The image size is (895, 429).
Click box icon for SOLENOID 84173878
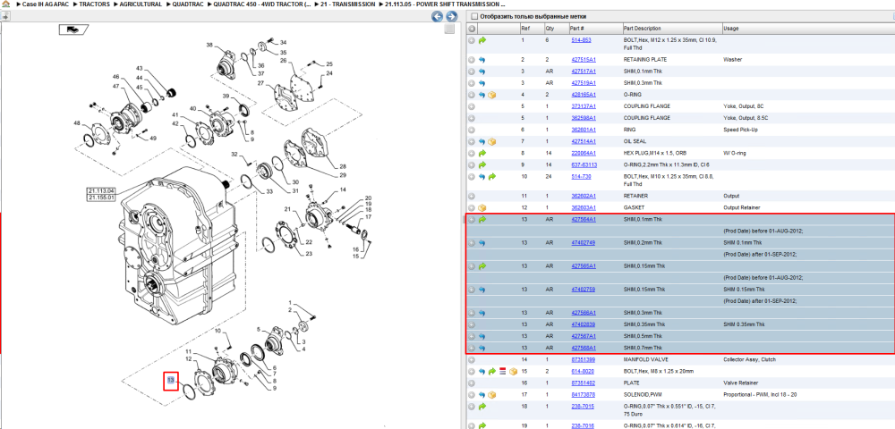(x=492, y=395)
